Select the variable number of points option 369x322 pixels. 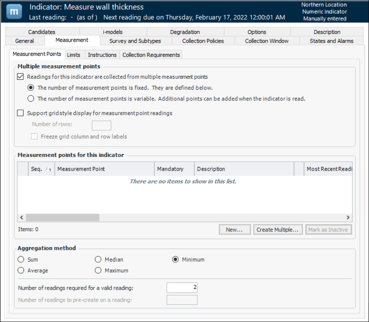pyautogui.click(x=31, y=99)
